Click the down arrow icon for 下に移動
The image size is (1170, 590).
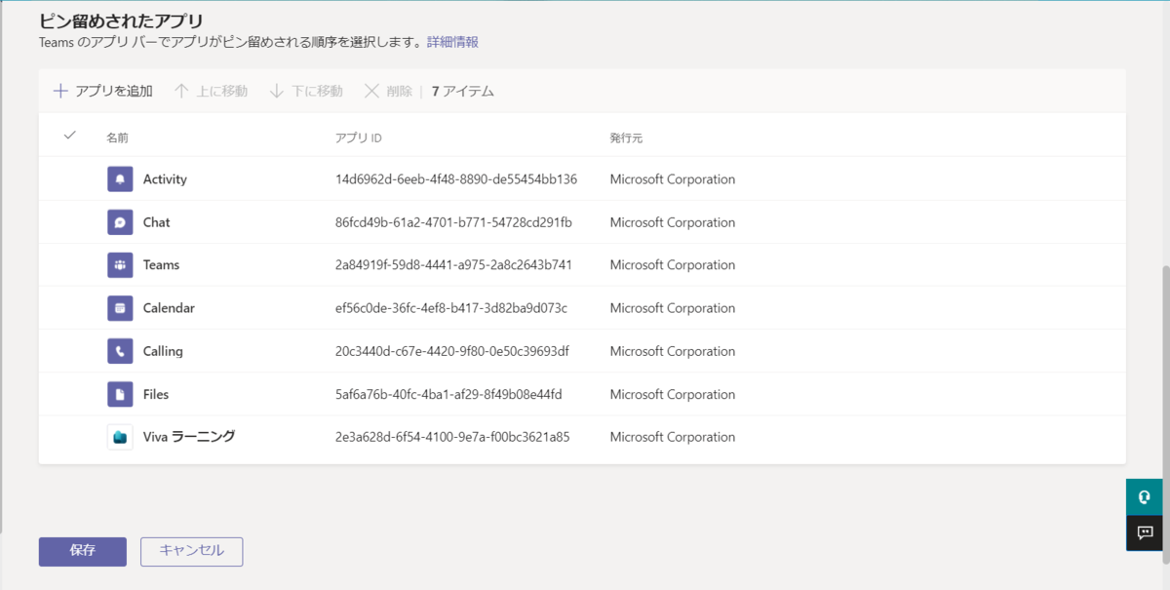point(277,91)
